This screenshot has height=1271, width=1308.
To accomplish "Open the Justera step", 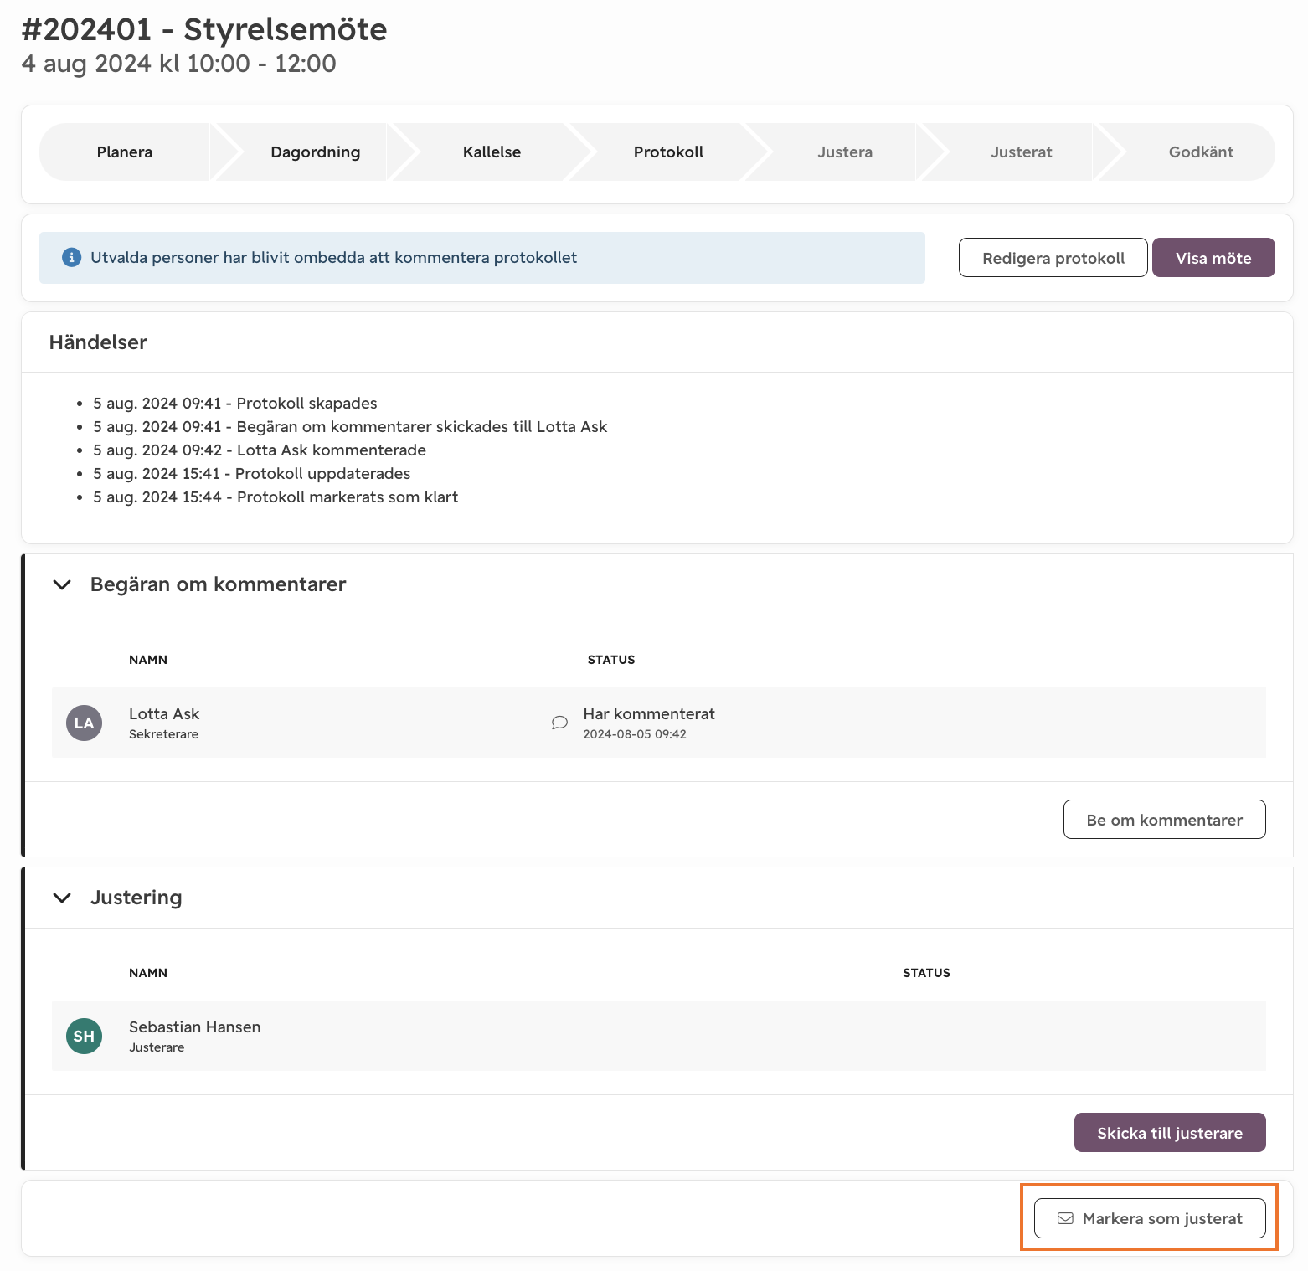I will [x=845, y=152].
